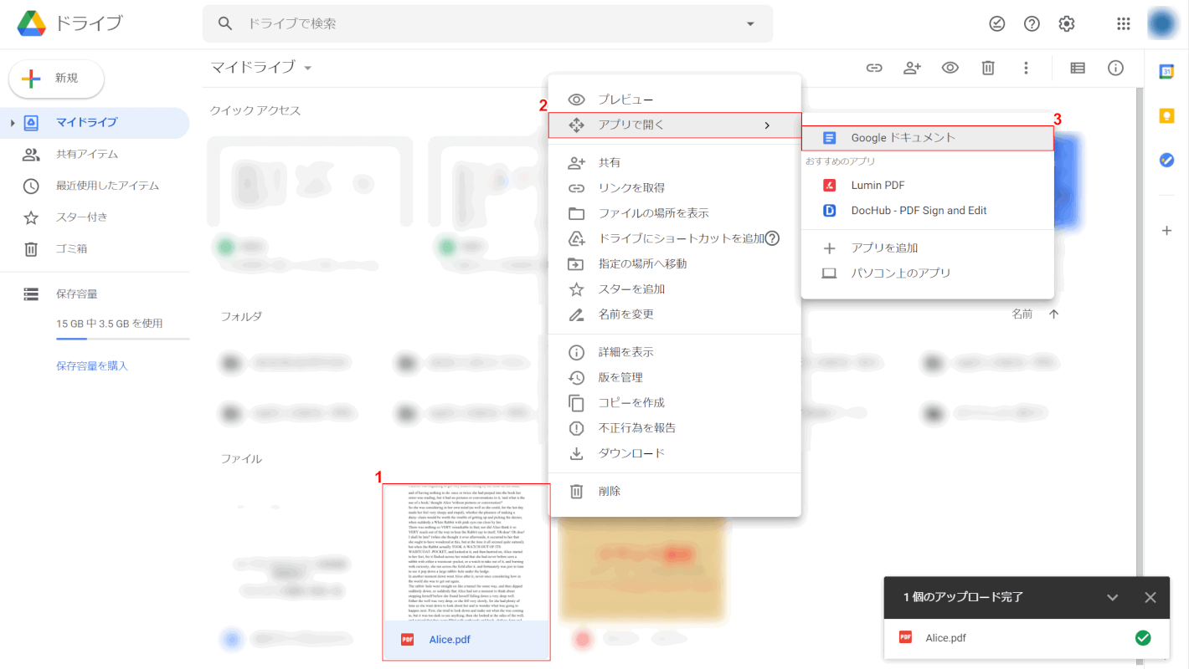
Task: Select 指定の場所へ移動 menu item
Action: point(675,263)
